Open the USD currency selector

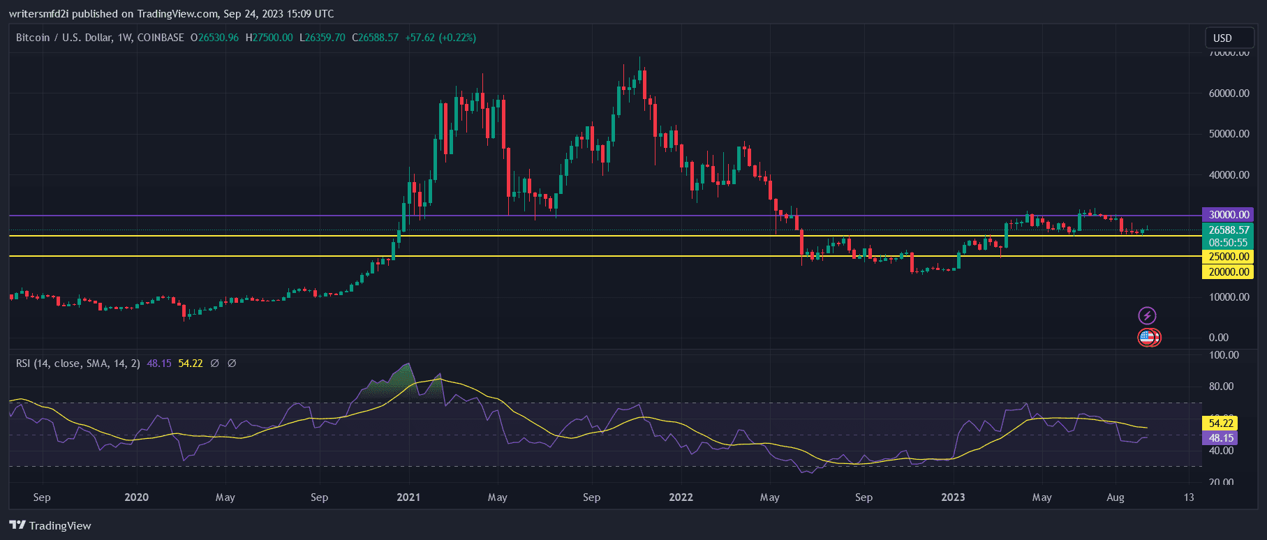click(1229, 38)
